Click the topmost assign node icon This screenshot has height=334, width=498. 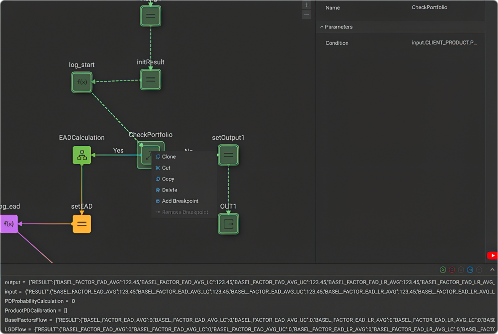151,16
